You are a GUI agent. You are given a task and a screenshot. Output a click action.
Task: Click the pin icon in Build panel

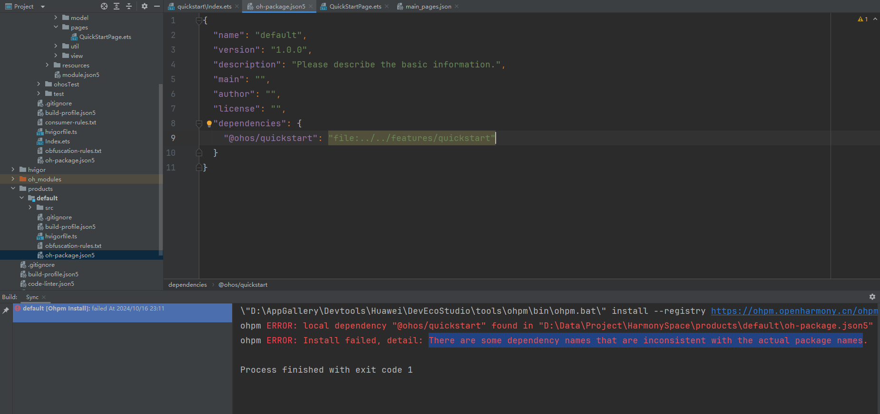(6, 310)
